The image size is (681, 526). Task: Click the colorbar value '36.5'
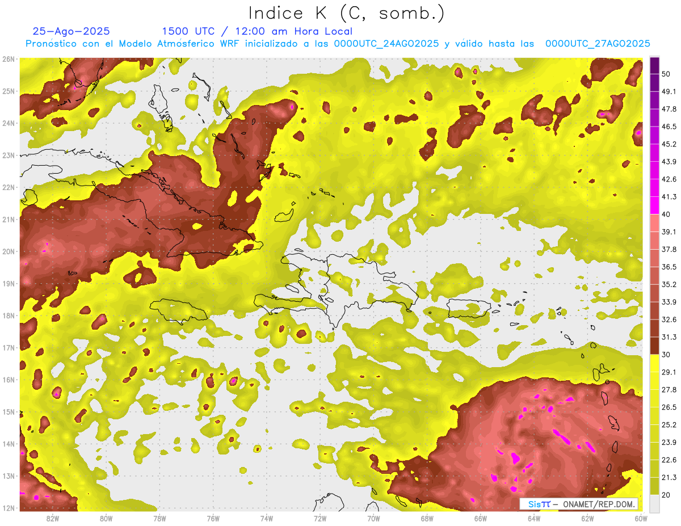click(669, 267)
